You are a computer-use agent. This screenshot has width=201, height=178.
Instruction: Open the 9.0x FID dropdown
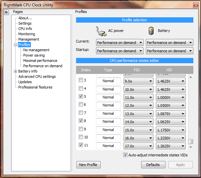pyautogui.click(x=139, y=81)
